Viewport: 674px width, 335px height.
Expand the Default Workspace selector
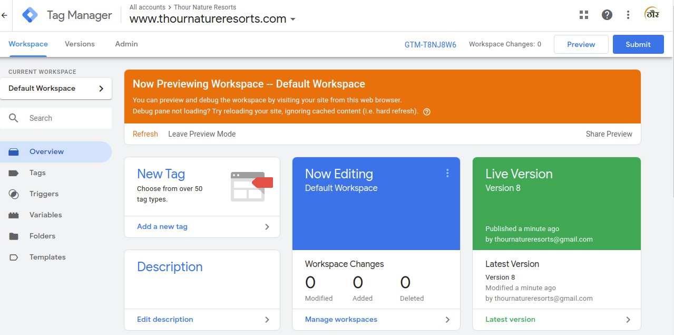[x=56, y=89]
